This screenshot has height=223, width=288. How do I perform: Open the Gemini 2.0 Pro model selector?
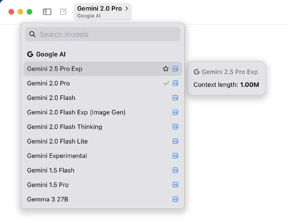pyautogui.click(x=103, y=12)
